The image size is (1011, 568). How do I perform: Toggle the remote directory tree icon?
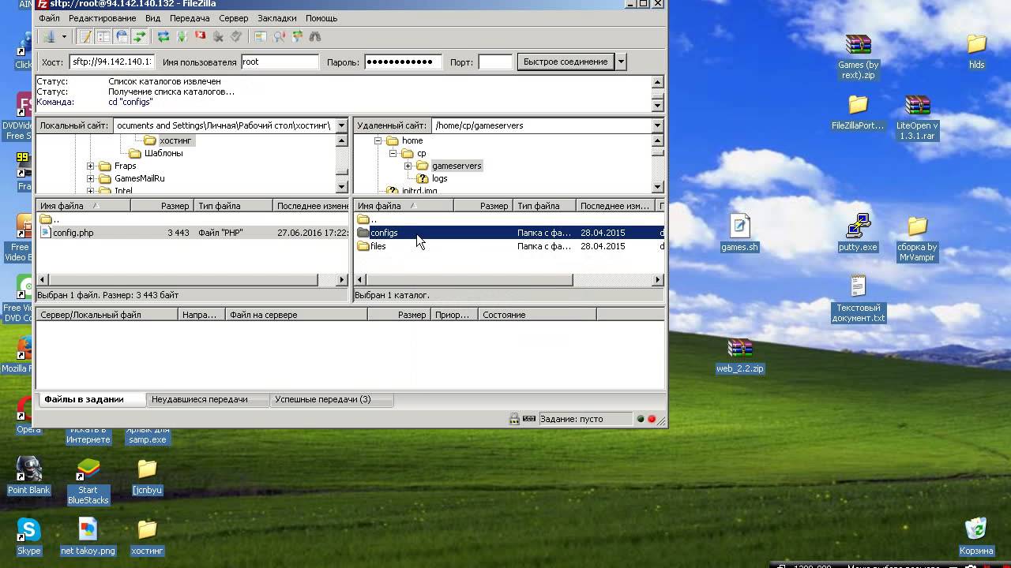pyautogui.click(x=121, y=36)
